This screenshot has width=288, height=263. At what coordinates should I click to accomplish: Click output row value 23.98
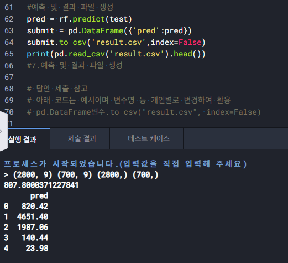point(37,248)
